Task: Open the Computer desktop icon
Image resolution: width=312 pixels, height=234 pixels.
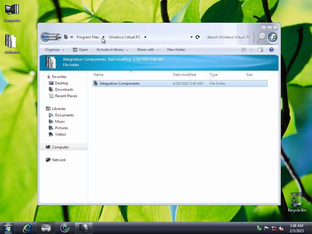Action: pyautogui.click(x=12, y=13)
